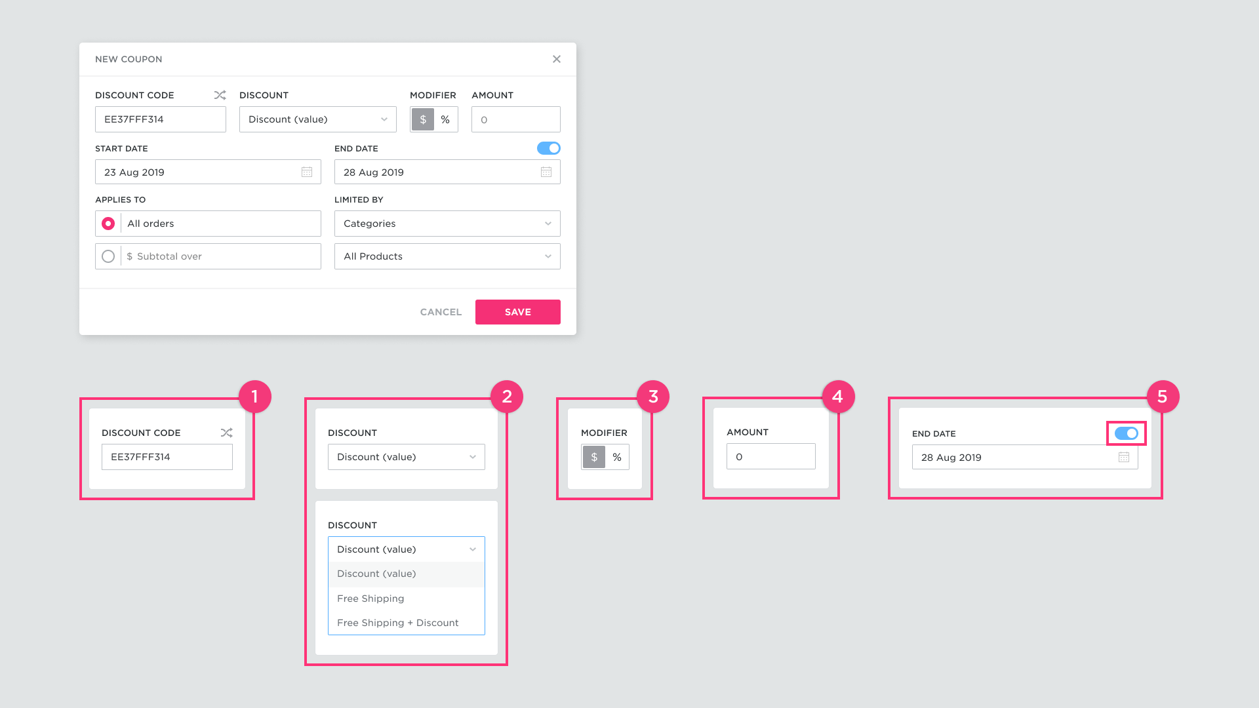Click the Discount Code field in panel 1
Viewport: 1259px width, 708px height.
point(167,457)
